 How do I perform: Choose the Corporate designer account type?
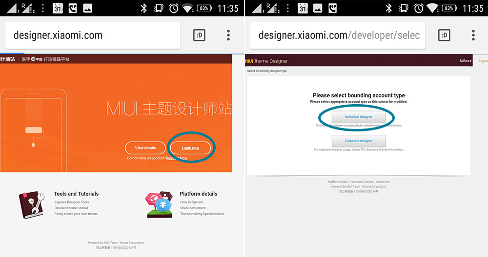point(359,141)
